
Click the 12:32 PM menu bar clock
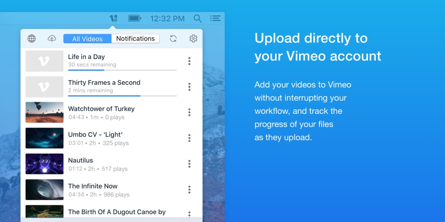167,19
